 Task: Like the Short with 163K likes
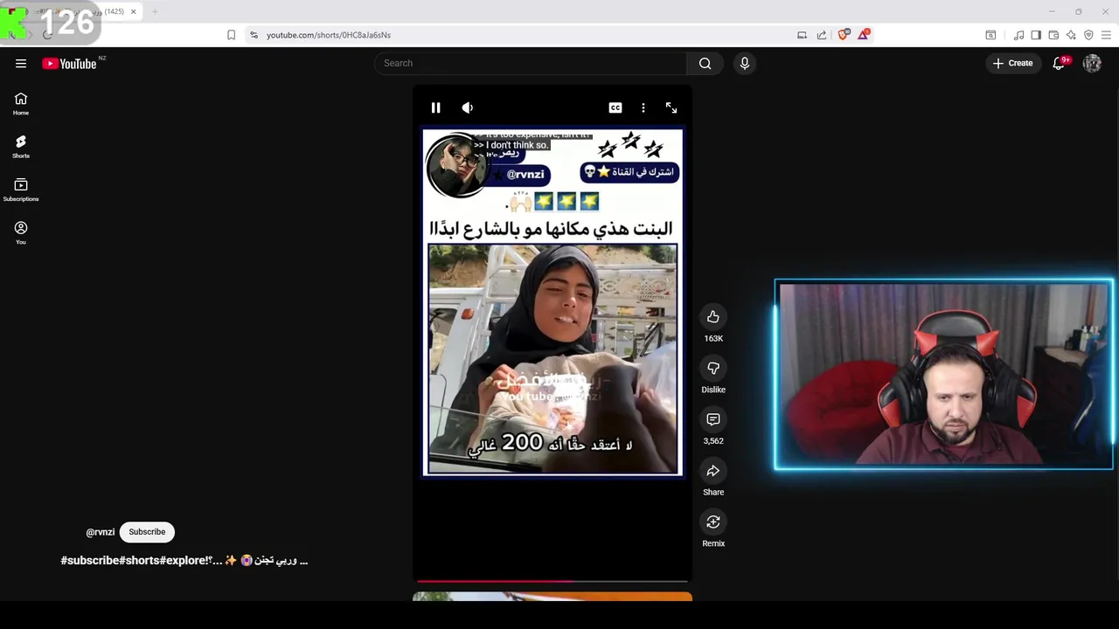[713, 316]
